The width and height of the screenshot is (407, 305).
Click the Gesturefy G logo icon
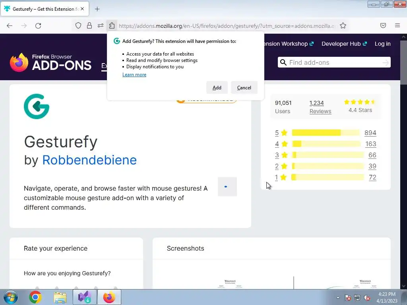pyautogui.click(x=37, y=106)
